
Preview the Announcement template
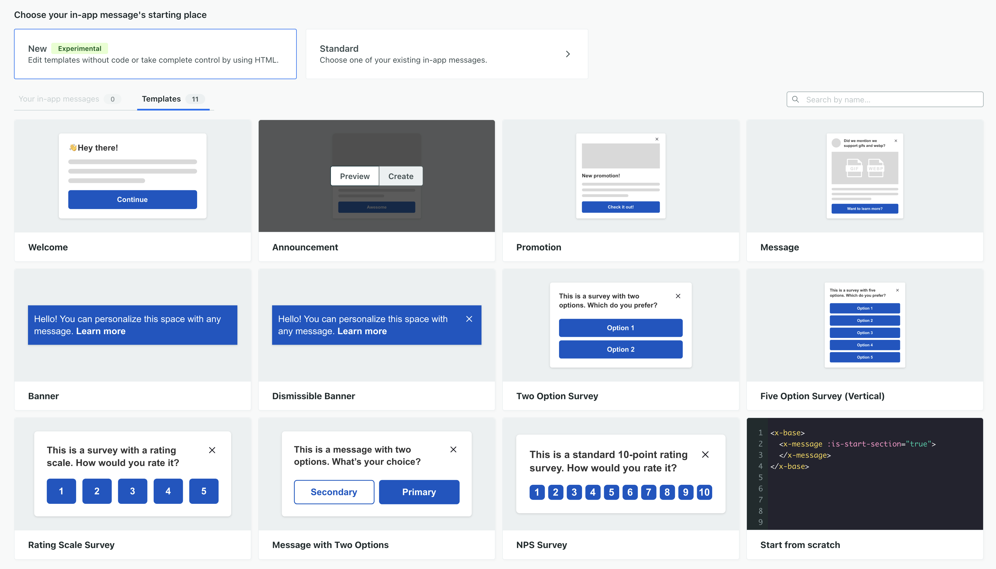355,176
